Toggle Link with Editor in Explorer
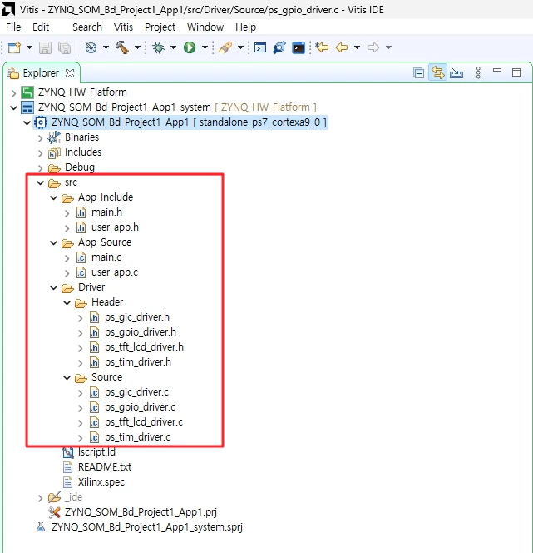 point(437,72)
